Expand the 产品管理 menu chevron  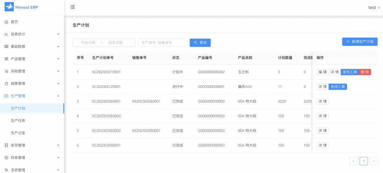(x=58, y=59)
